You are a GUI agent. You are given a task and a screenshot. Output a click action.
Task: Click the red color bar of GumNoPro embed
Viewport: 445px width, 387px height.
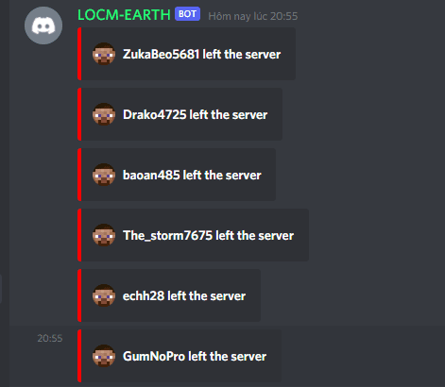(x=79, y=356)
